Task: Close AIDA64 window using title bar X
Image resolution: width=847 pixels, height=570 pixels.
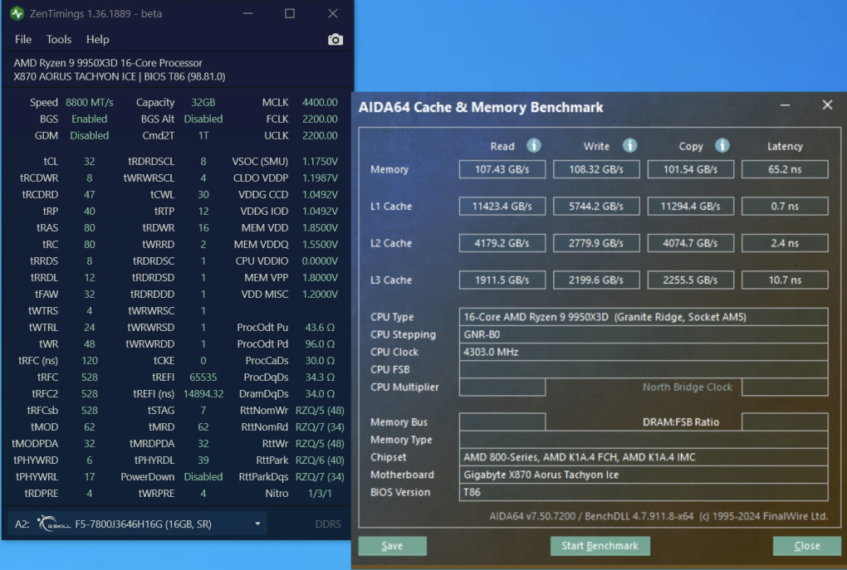Action: pyautogui.click(x=827, y=105)
